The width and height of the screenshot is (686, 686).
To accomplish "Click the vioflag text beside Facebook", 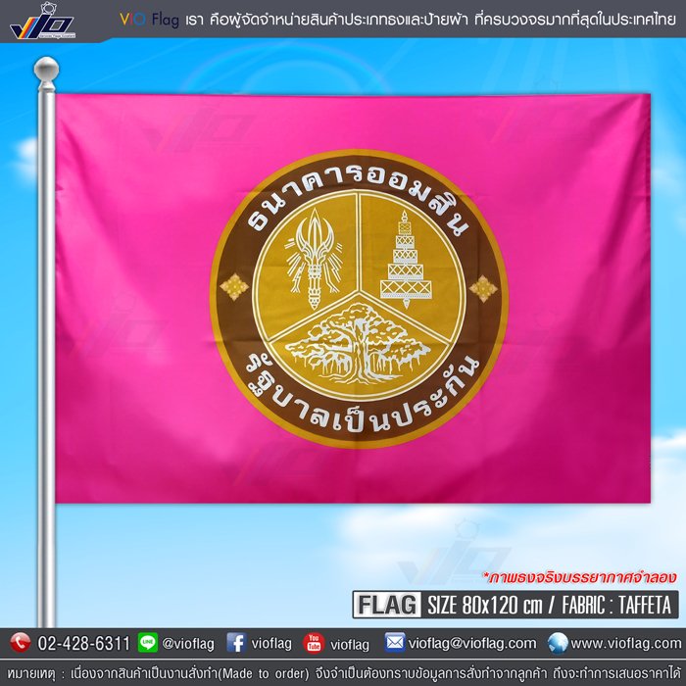I will (271, 644).
